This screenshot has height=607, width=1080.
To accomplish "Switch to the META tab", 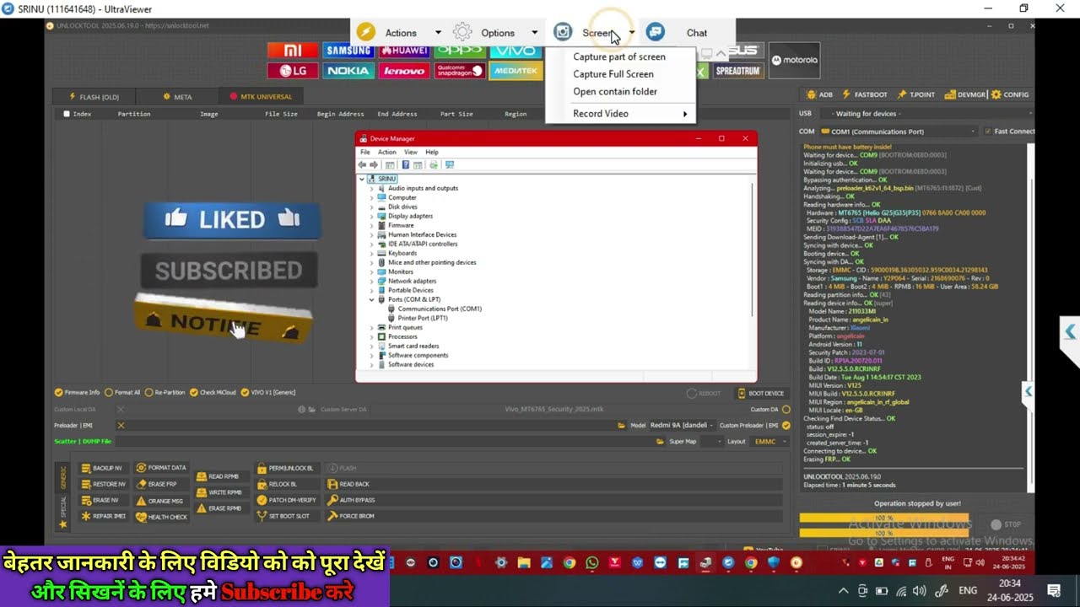I will point(177,97).
